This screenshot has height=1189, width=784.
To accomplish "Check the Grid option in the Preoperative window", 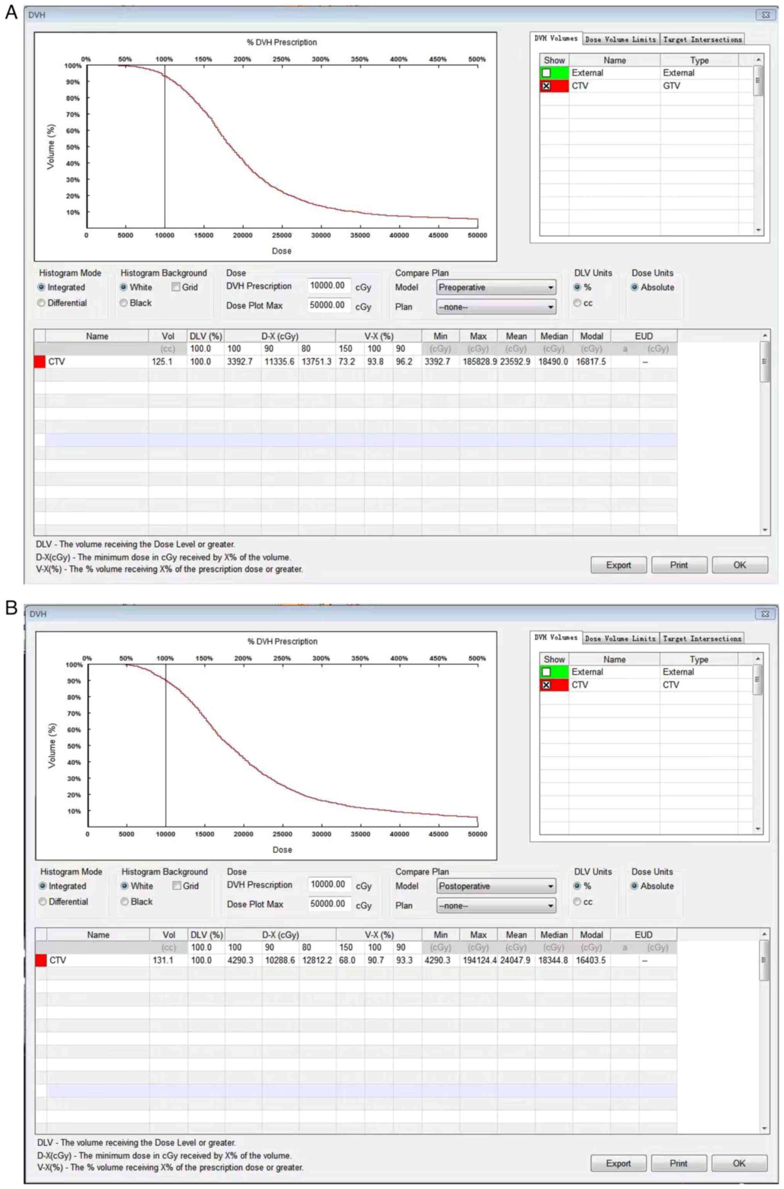I will click(x=176, y=287).
